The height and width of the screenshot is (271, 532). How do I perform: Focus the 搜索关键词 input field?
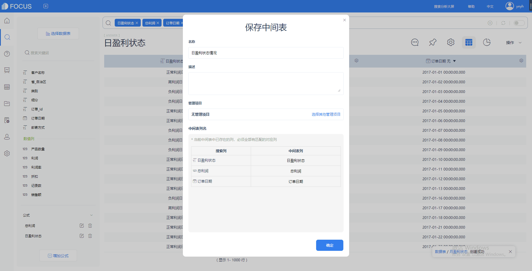tap(58, 53)
